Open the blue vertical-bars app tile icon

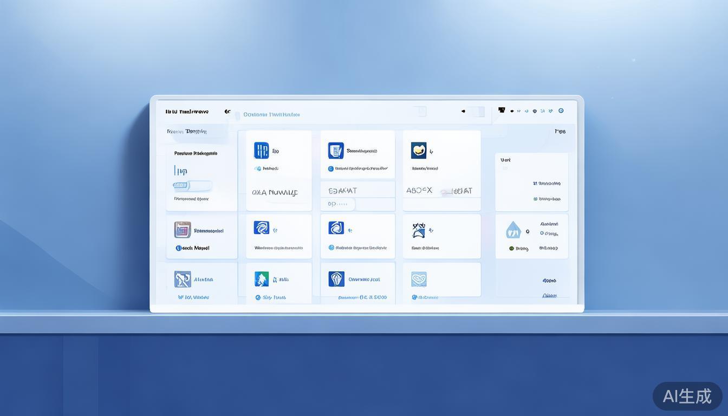261,151
